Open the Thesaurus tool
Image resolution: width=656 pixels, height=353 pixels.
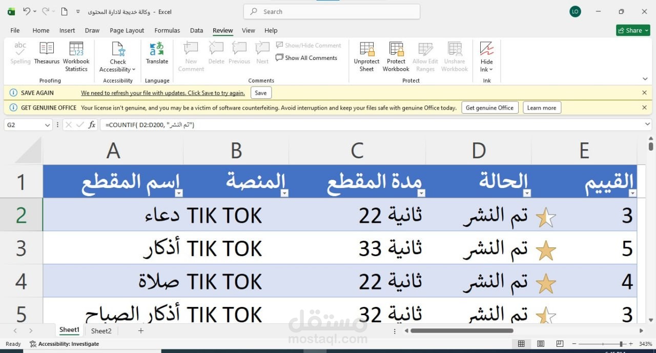(47, 53)
